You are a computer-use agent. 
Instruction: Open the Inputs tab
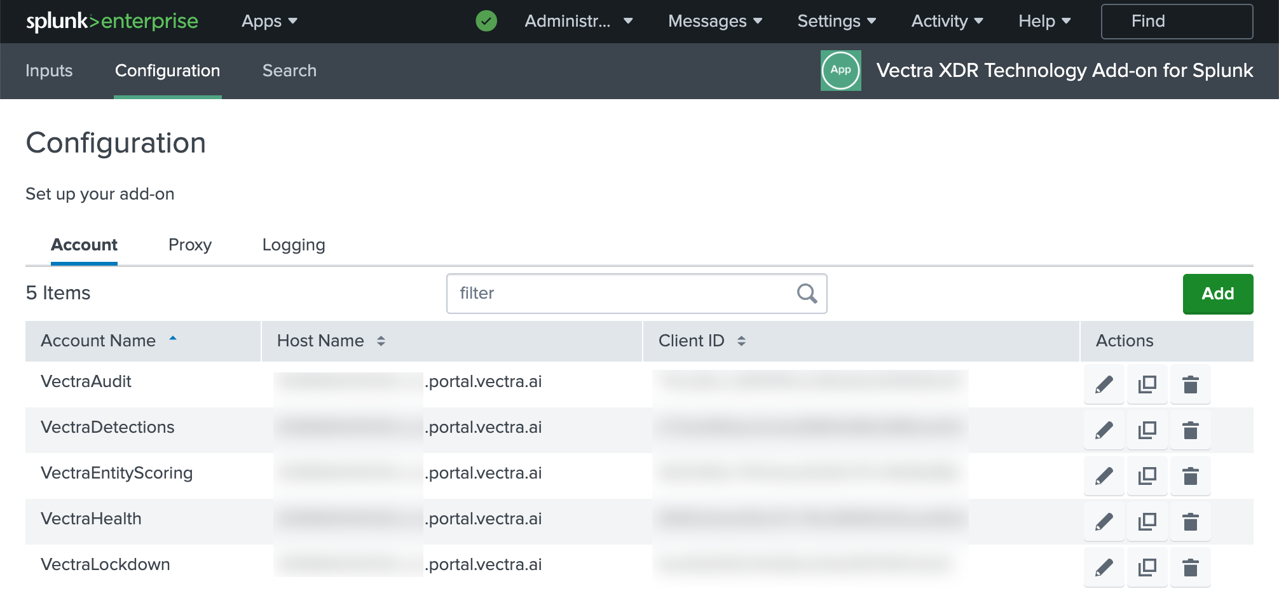click(49, 71)
